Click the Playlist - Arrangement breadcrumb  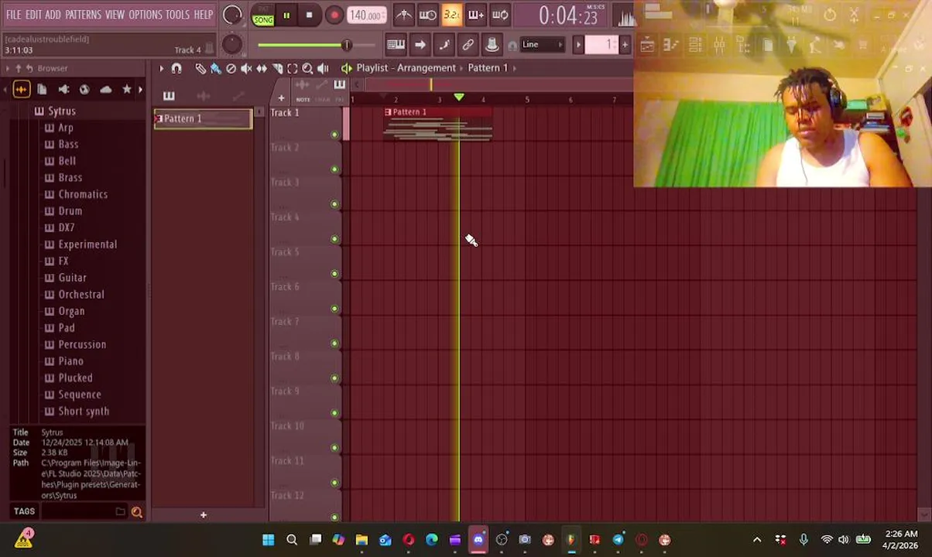click(406, 68)
